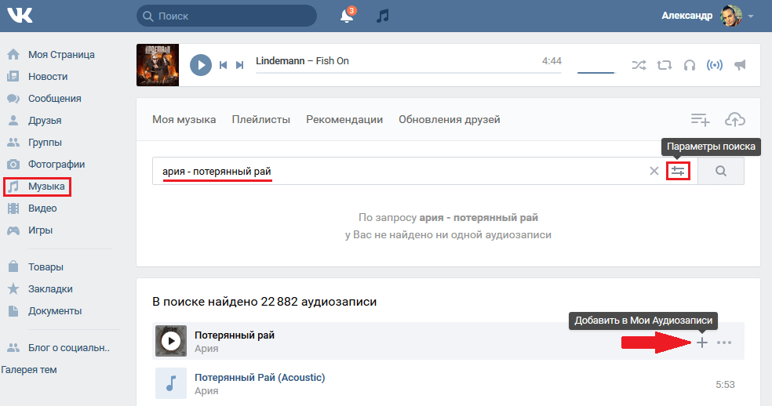Click the megaphone share icon
Viewport: 772px width, 406px height.
coord(740,65)
